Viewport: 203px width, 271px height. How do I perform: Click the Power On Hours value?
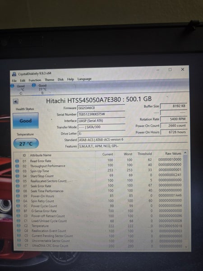click(174, 132)
